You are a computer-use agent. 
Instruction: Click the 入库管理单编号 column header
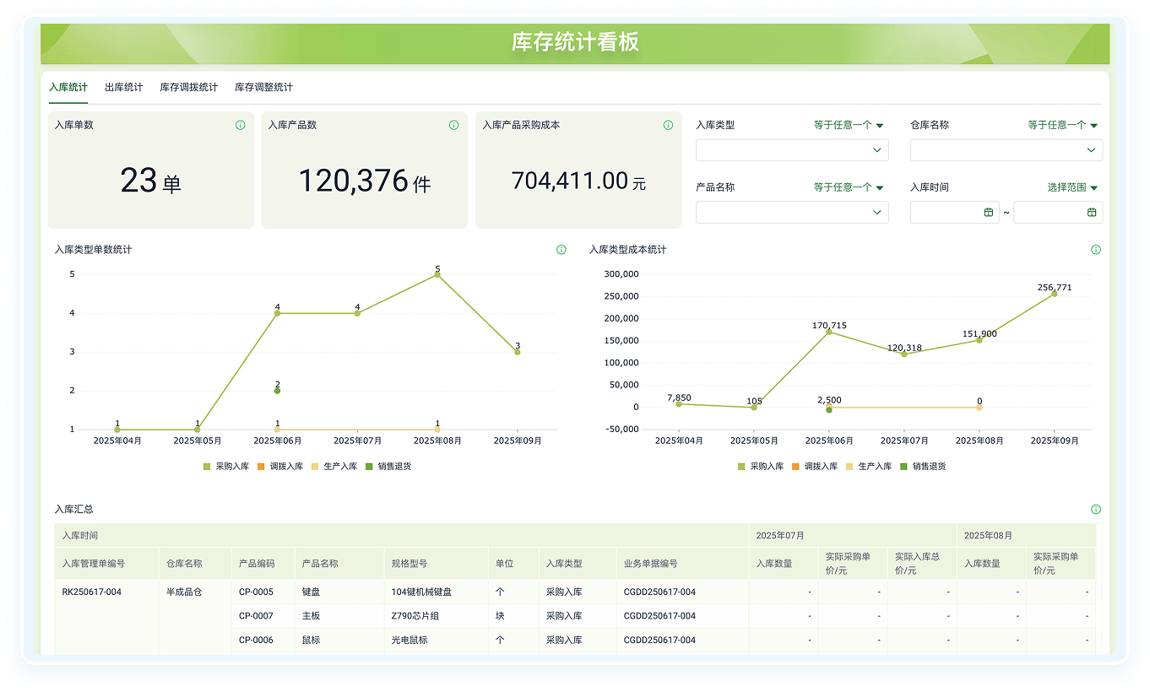107,564
